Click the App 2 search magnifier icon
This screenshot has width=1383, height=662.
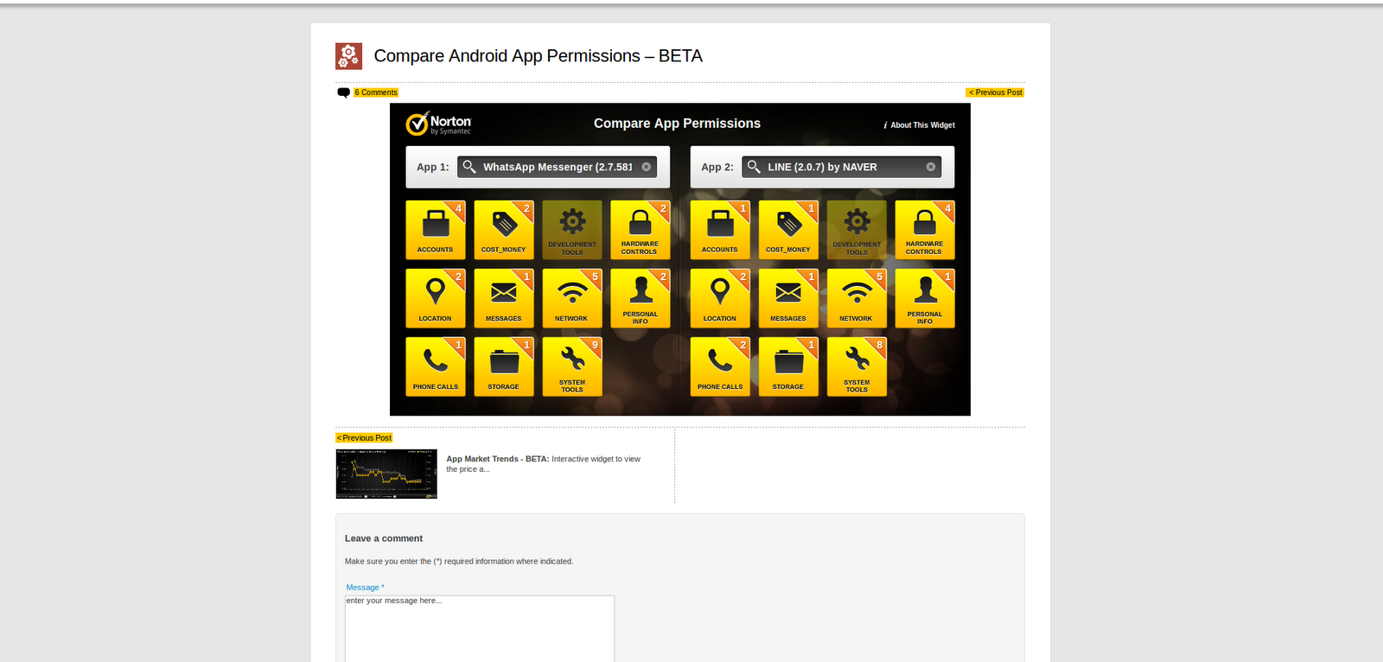click(754, 167)
